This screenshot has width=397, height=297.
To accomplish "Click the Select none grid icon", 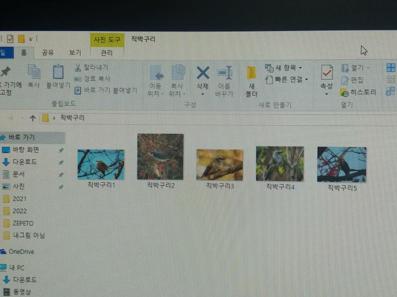I will point(391,80).
